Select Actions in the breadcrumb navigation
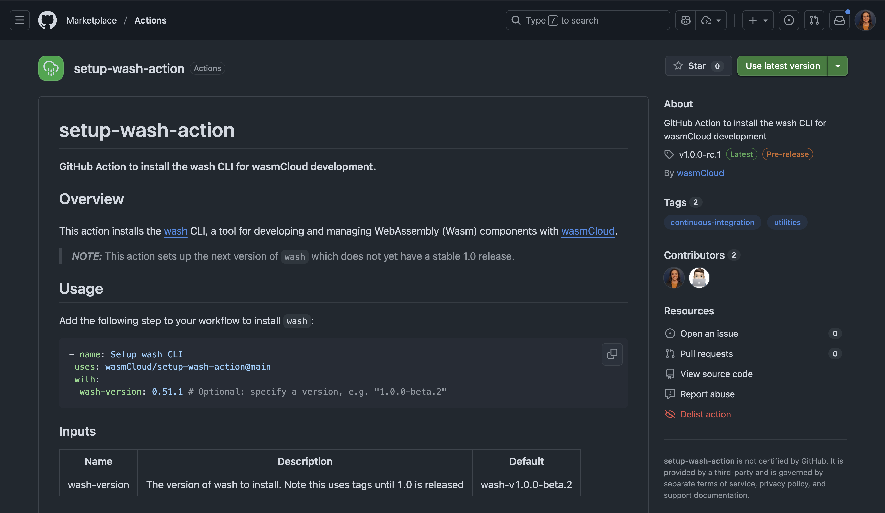 pyautogui.click(x=151, y=20)
